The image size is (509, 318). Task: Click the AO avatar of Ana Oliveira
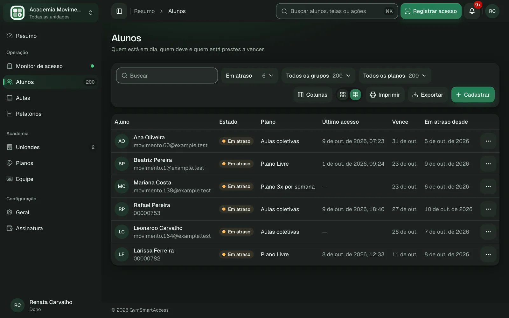(x=122, y=141)
